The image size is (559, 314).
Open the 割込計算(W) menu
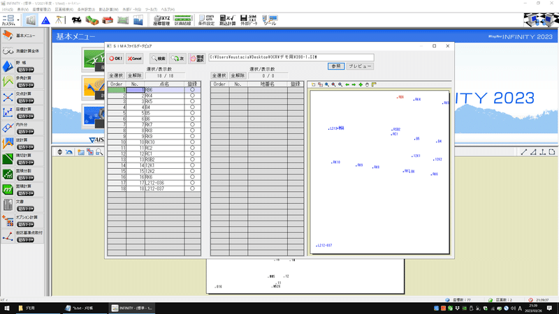tap(109, 10)
